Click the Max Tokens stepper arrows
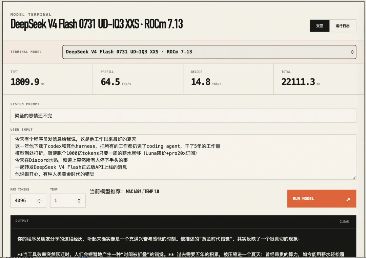Screen dimensions: 366x258 coord(39,201)
